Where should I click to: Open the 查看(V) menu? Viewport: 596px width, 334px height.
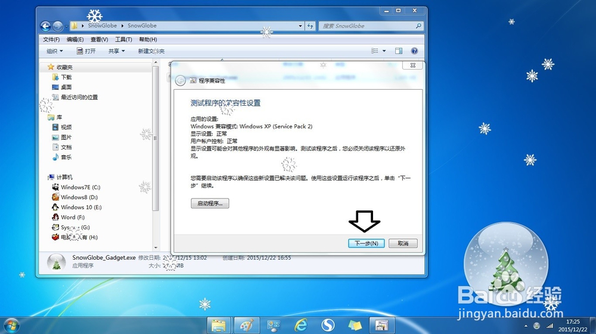click(x=99, y=39)
